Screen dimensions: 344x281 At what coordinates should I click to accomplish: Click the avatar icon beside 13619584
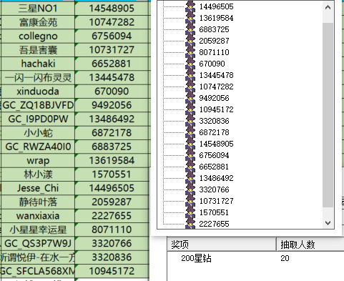190,18
